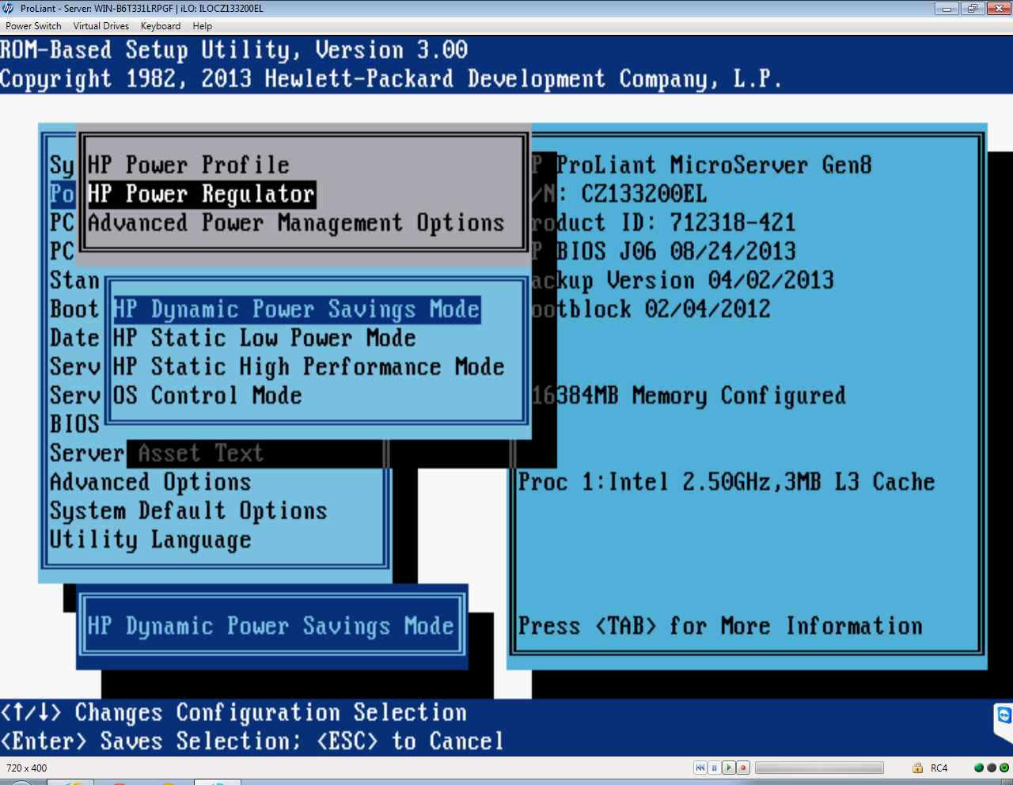Click the playback progress bar
1013x785 pixels.
click(819, 768)
